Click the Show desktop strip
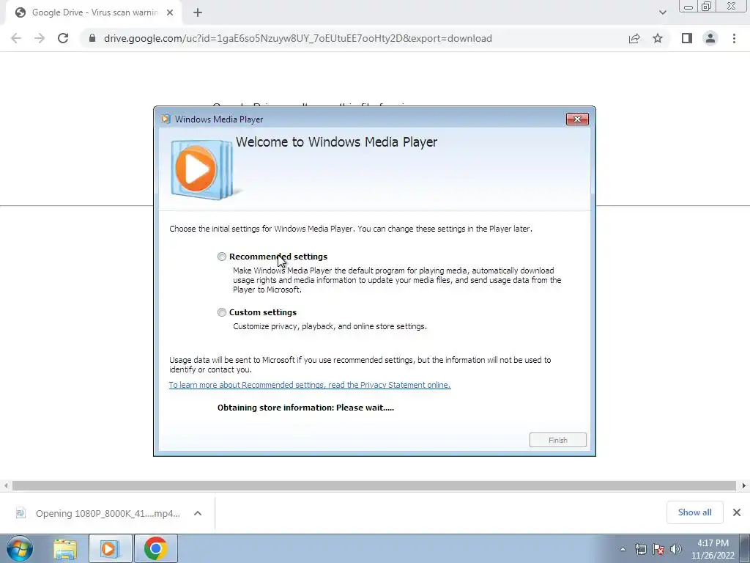This screenshot has height=563, width=750. pyautogui.click(x=745, y=548)
